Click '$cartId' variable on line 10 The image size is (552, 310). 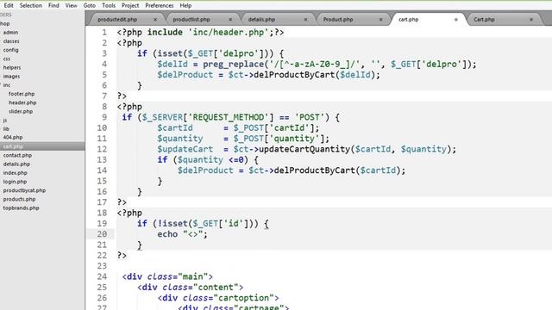pyautogui.click(x=175, y=128)
